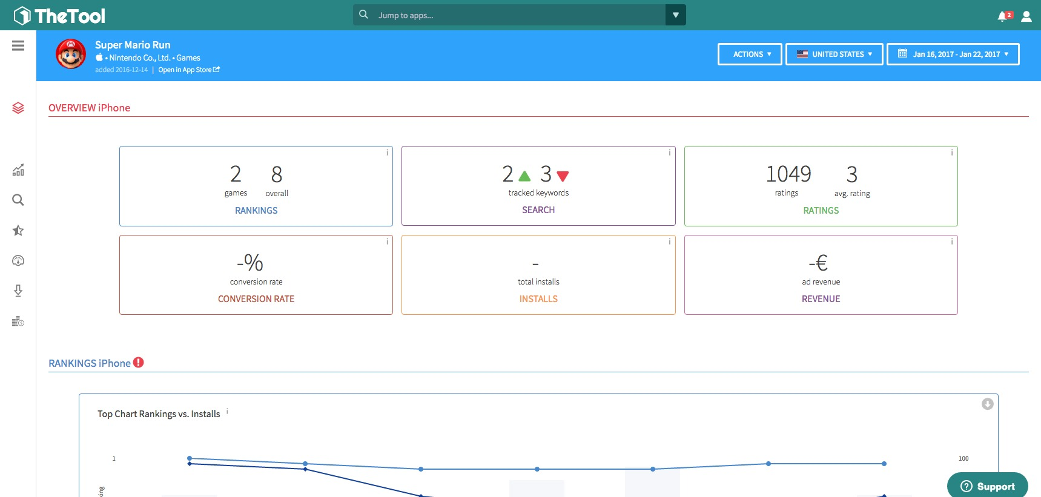1041x497 pixels.
Task: Click the Open in App Store link
Action: coord(188,70)
